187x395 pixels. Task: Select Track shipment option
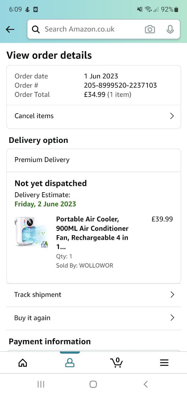[38, 295]
